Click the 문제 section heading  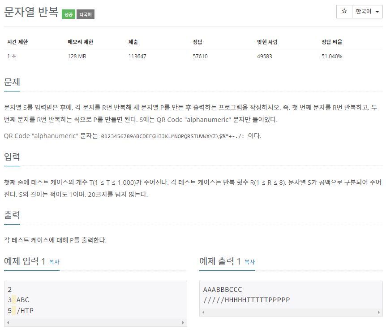coord(12,82)
